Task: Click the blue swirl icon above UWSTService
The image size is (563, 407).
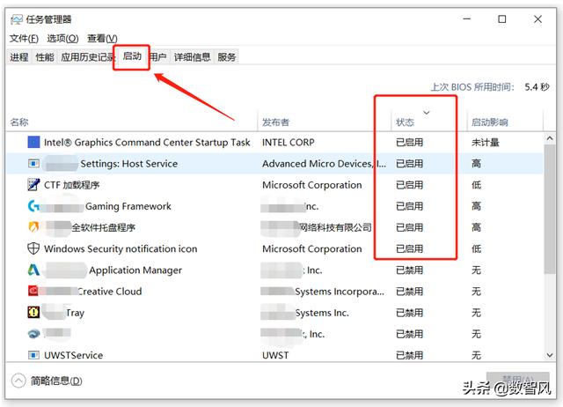Action: coord(33,334)
